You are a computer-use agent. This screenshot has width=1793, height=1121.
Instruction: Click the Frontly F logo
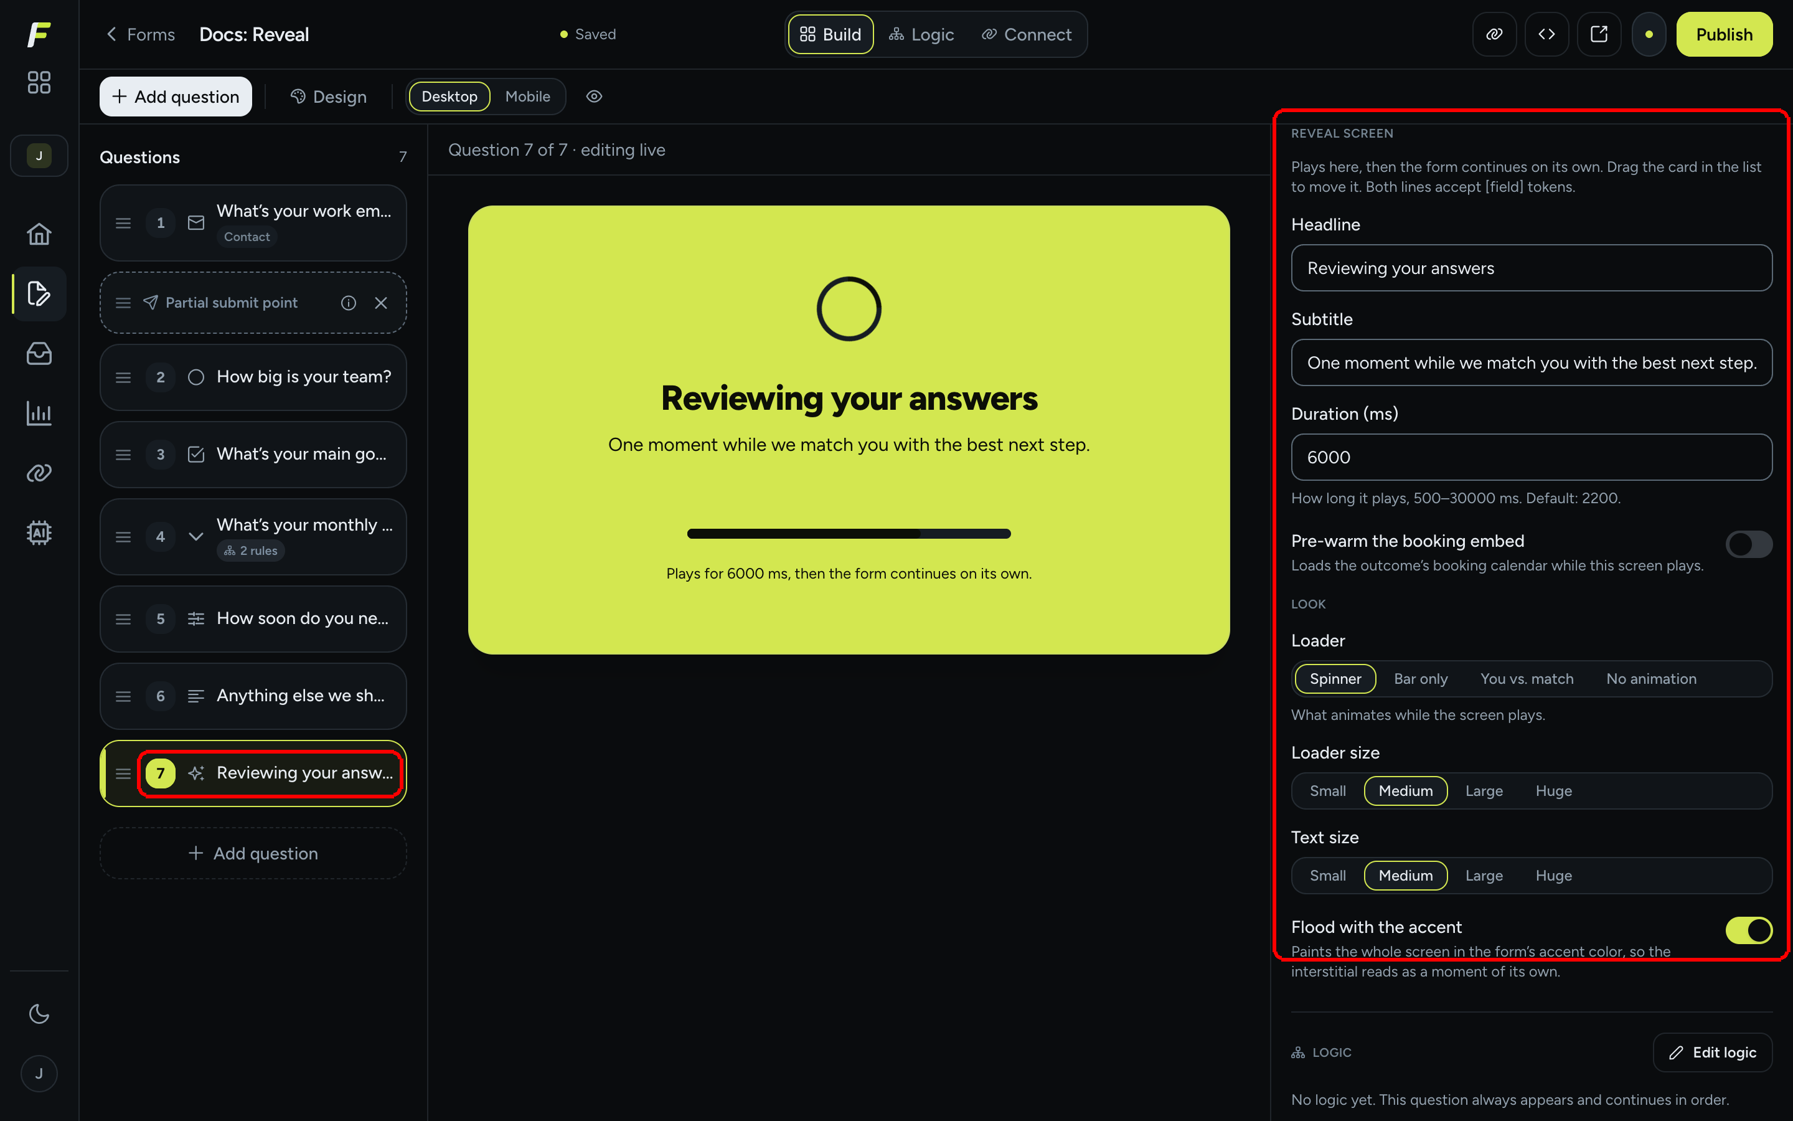click(x=39, y=34)
